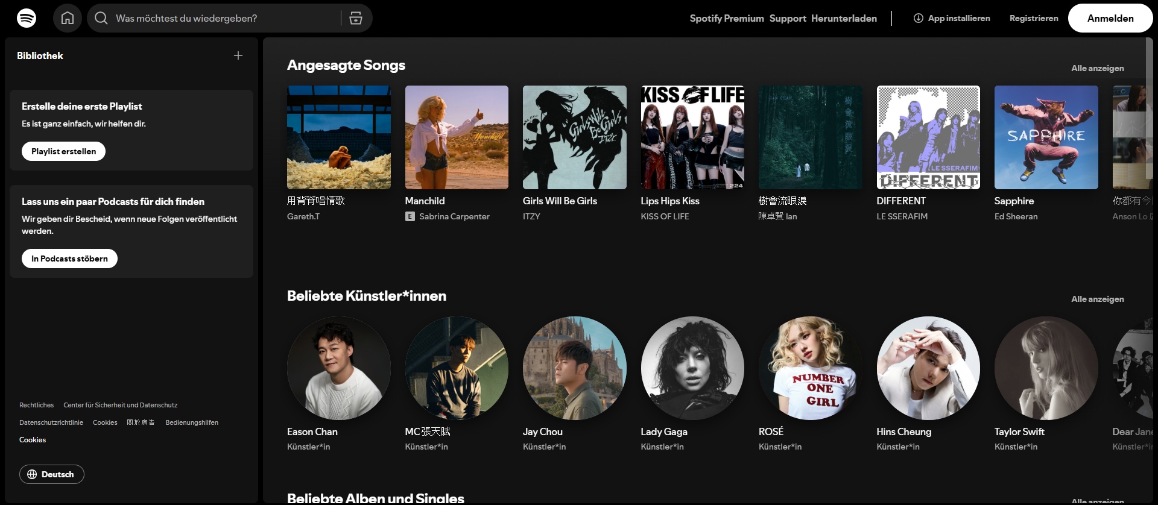Click the LE SSERAFIM artist name
The width and height of the screenshot is (1158, 505).
click(902, 216)
